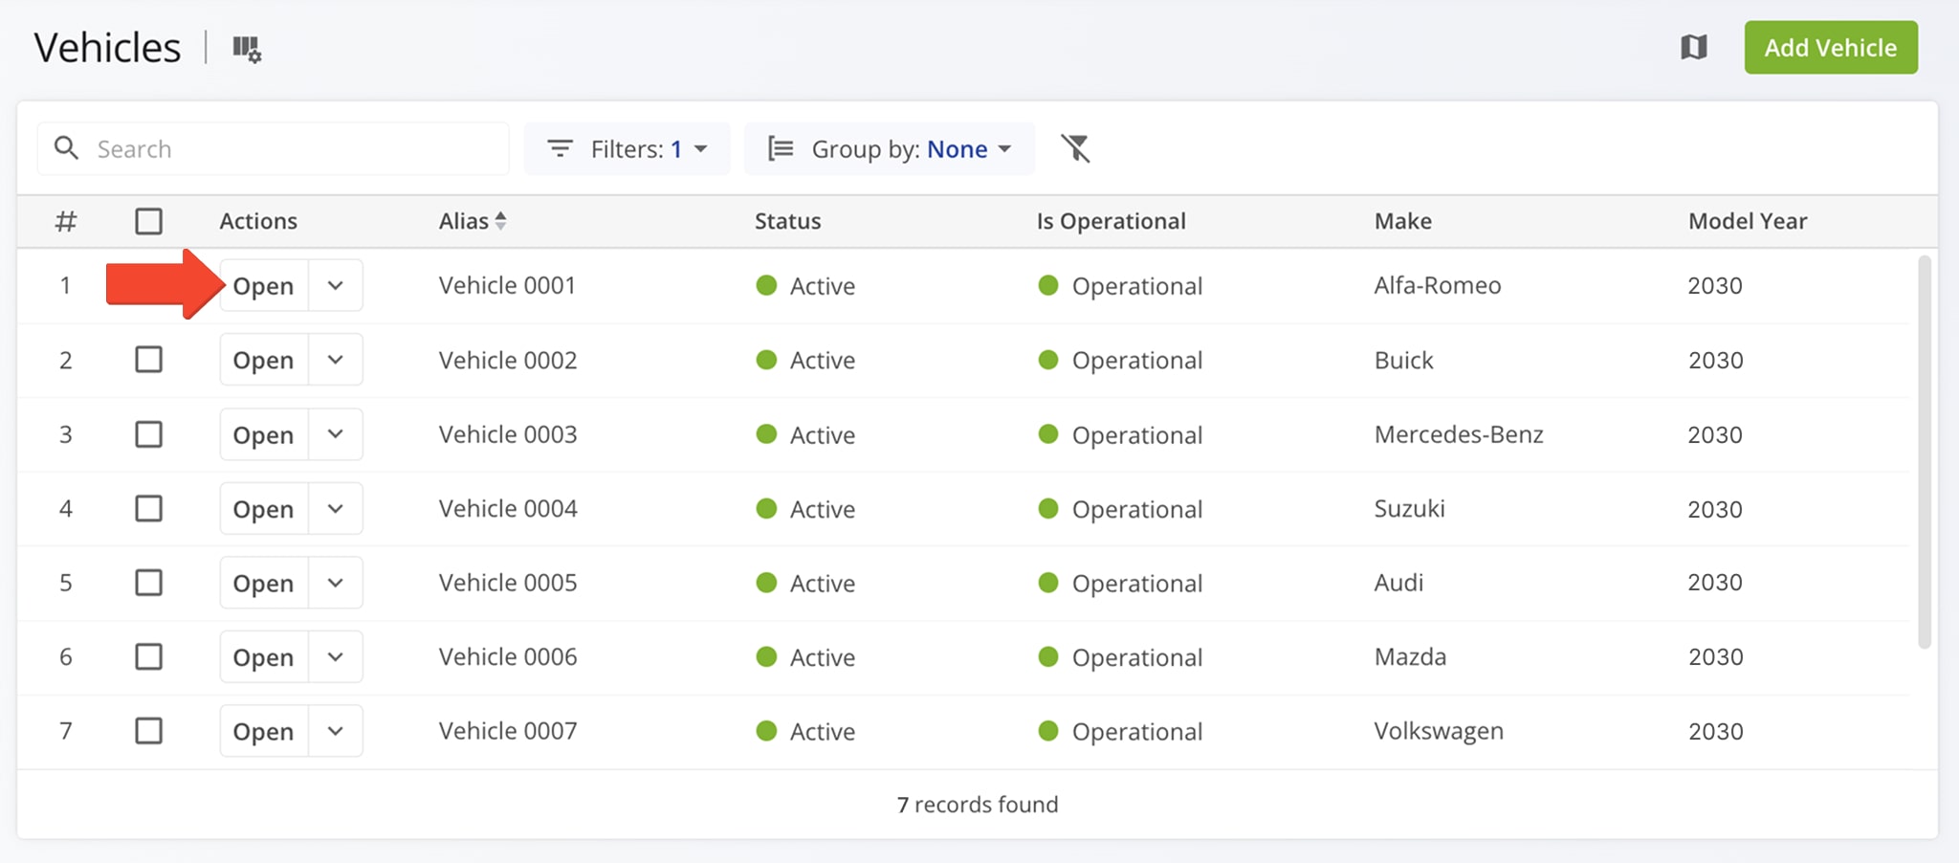
Task: Open Vehicle 0003 with its Open button
Action: click(264, 434)
